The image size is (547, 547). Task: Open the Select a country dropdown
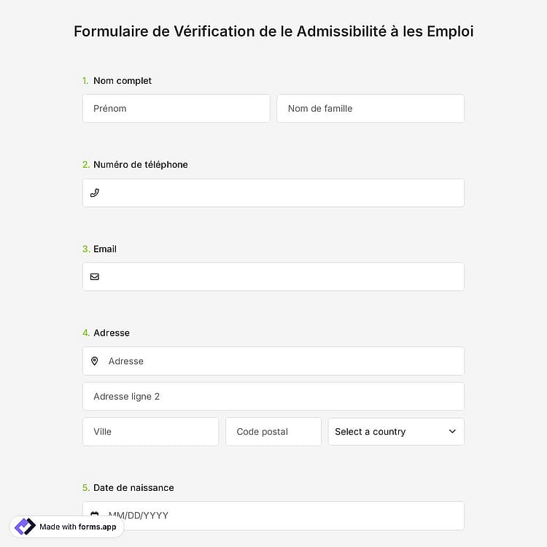[x=396, y=432]
